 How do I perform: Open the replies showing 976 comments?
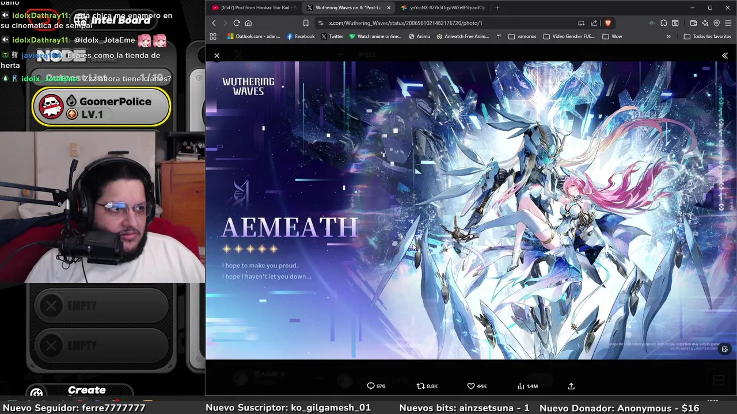[376, 386]
